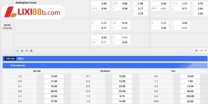
Task: Select away score 0-4 odds 55.00
Action: point(122,91)
